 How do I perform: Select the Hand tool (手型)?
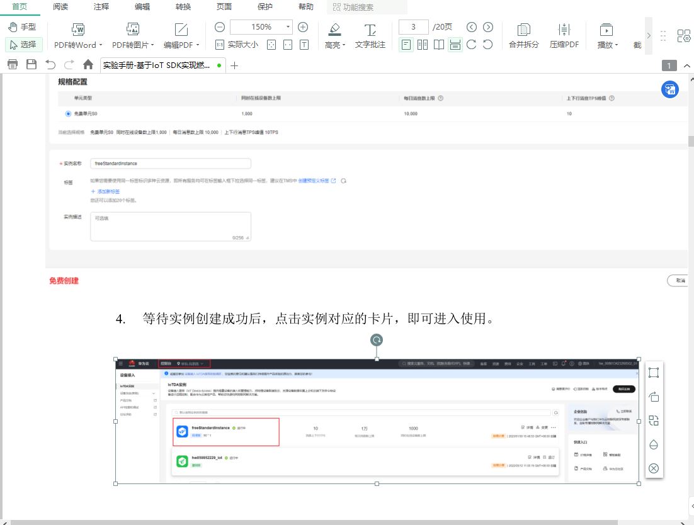coord(22,27)
